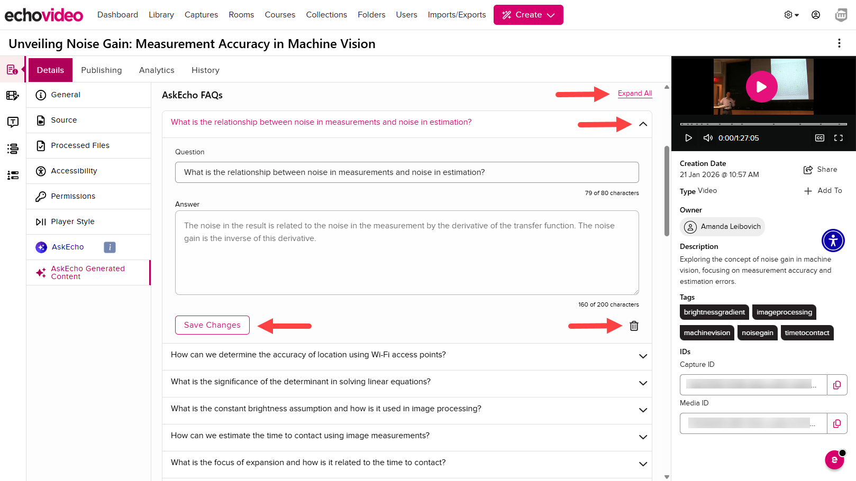The image size is (856, 481).
Task: Switch to the Publishing tab
Action: click(101, 70)
